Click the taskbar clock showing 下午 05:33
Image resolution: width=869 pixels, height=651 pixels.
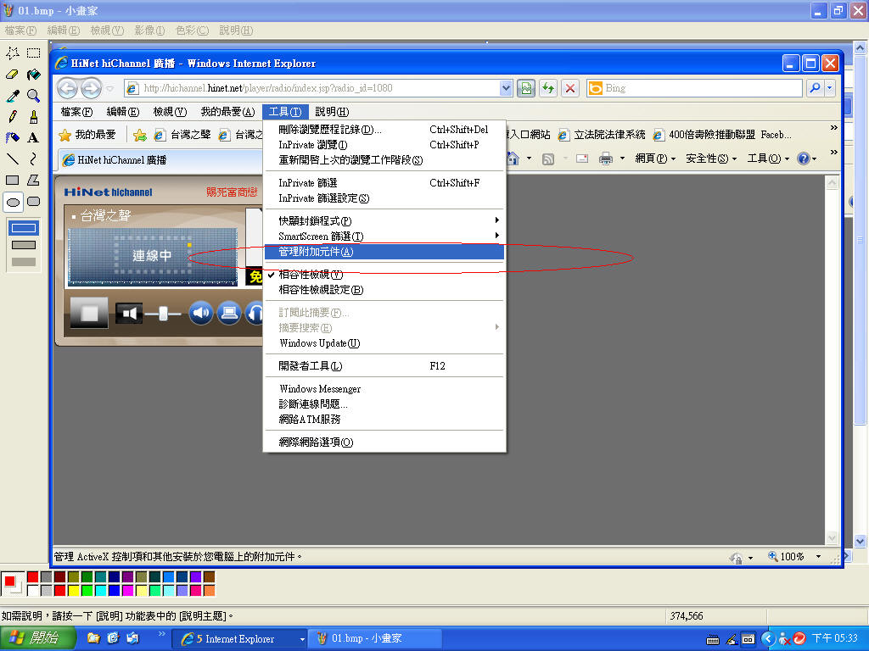(834, 639)
